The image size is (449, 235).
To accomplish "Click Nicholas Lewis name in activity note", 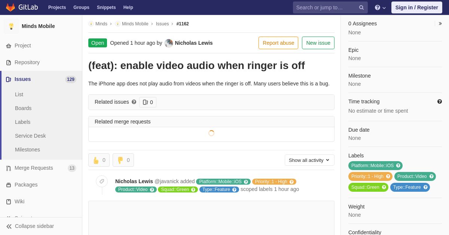I will click(x=134, y=181).
